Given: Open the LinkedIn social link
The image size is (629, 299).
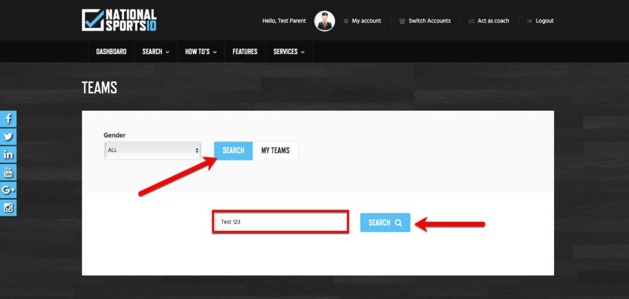Looking at the screenshot, I should tap(8, 154).
